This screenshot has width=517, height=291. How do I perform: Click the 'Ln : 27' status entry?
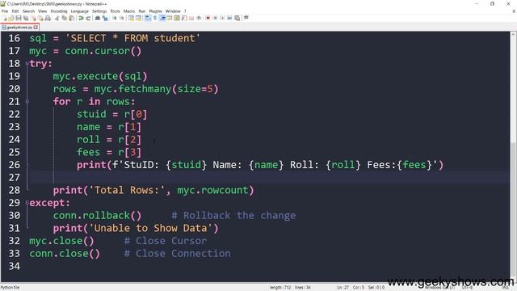343,288
